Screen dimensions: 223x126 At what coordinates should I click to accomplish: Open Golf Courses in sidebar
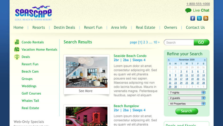(x=31, y=93)
